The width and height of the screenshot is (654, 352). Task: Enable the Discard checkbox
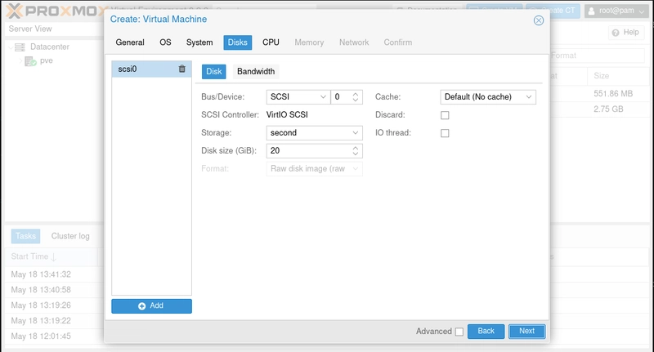pos(445,115)
